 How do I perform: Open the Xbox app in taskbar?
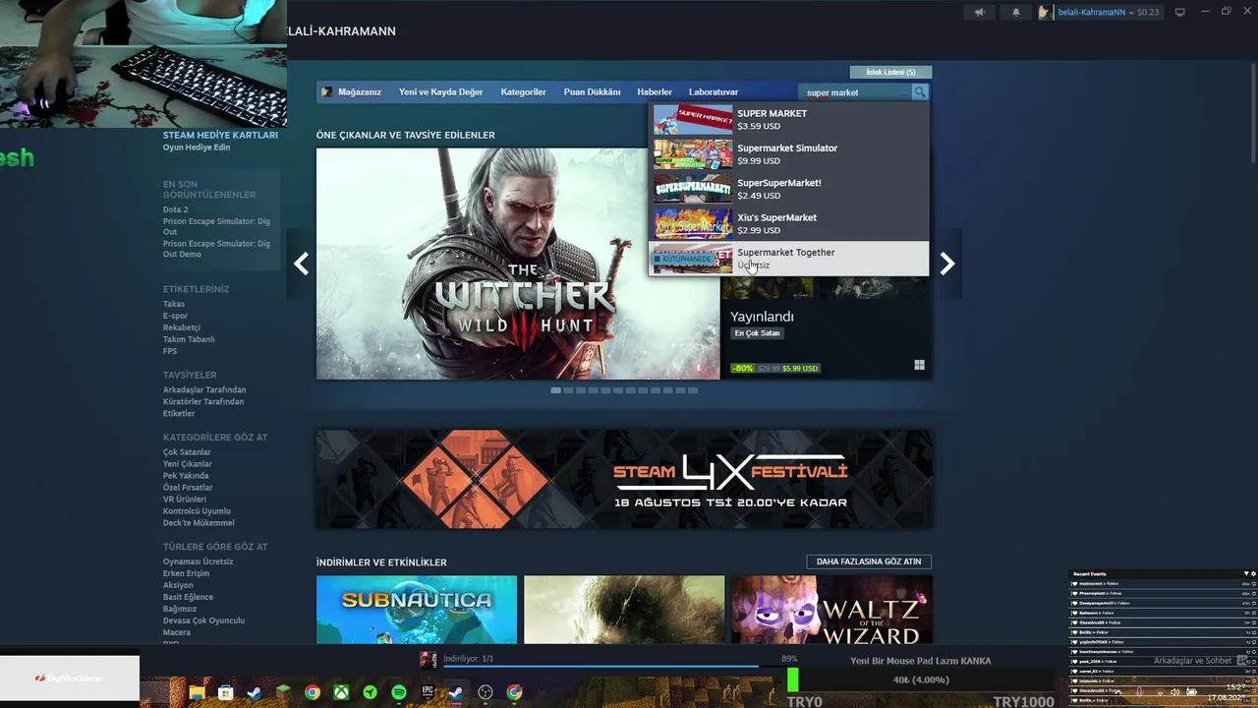point(341,692)
